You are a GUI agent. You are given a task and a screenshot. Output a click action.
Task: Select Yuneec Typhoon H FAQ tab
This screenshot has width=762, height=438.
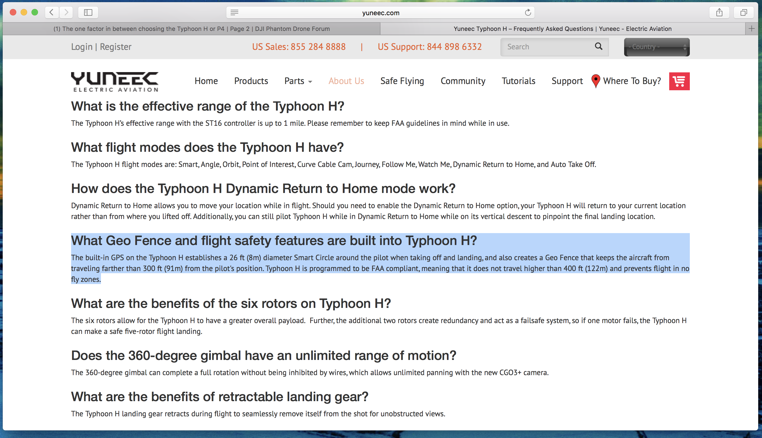tap(563, 28)
